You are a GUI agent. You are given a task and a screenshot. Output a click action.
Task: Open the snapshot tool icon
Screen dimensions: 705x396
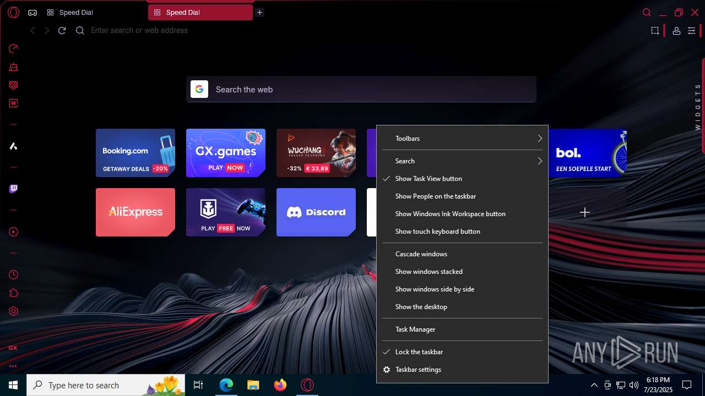(x=655, y=31)
